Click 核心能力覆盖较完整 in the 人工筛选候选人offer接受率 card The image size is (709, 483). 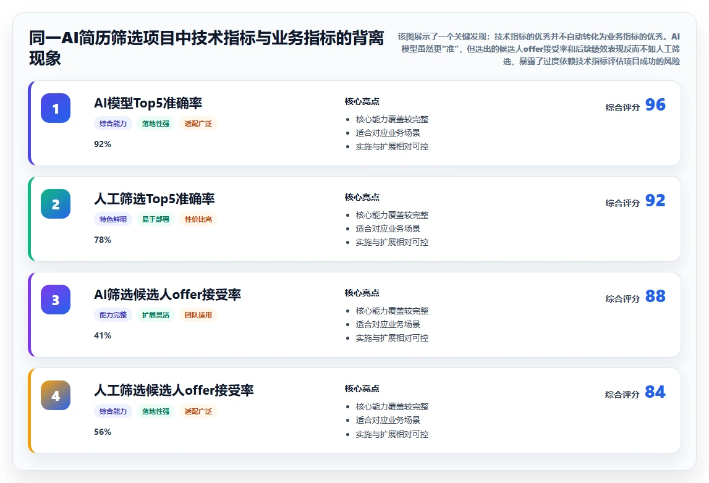pos(392,407)
